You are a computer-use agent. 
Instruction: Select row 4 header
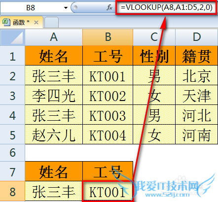12,114
